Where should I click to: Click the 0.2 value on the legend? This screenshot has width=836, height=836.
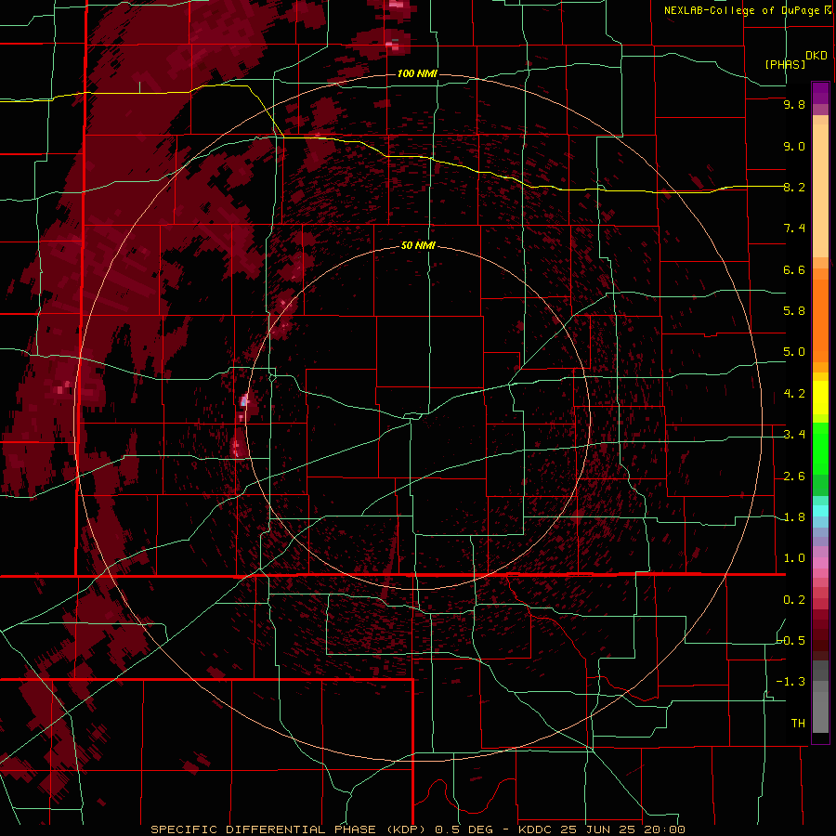coord(794,600)
